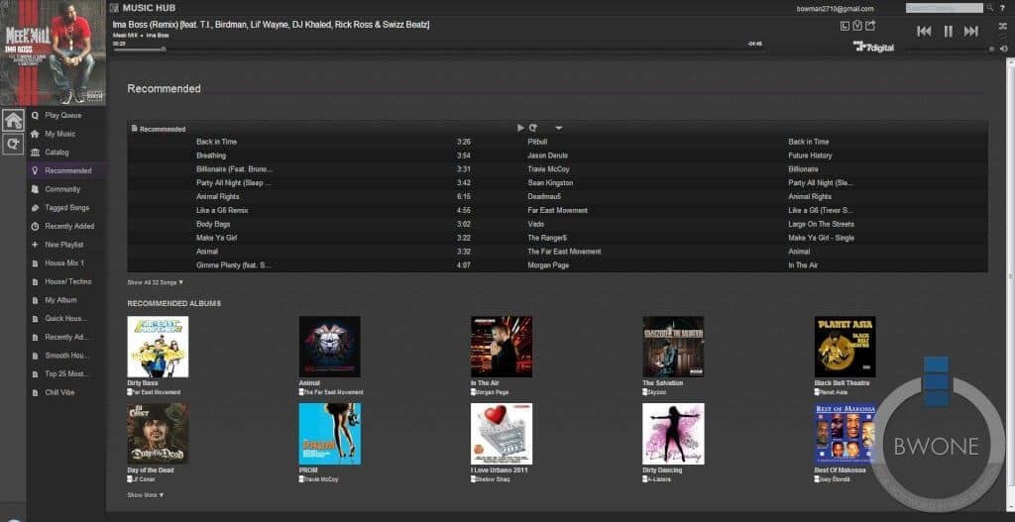Image resolution: width=1015 pixels, height=522 pixels.
Task: Open the Quick Hous... playlist
Action: [65, 318]
